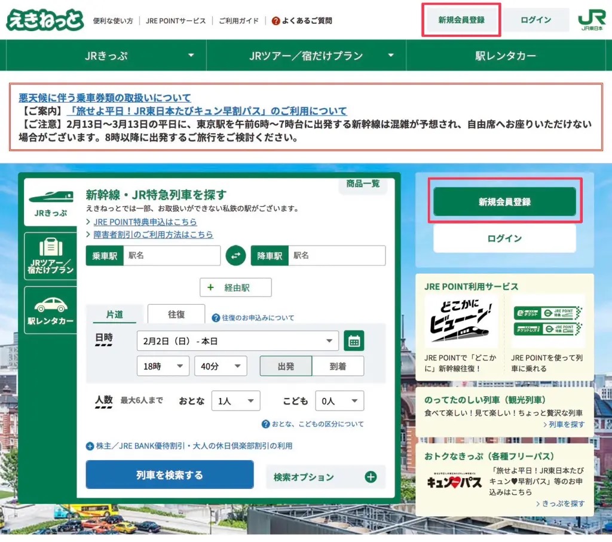This screenshot has width=612, height=542.
Task: Open JRE POINT特典申込はこちら link
Action: (145, 222)
